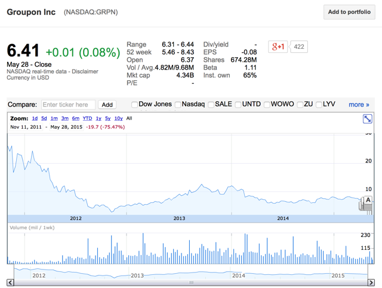Click the Volume (mil / 1wk) label
The height and width of the screenshot is (288, 382).
32,227
